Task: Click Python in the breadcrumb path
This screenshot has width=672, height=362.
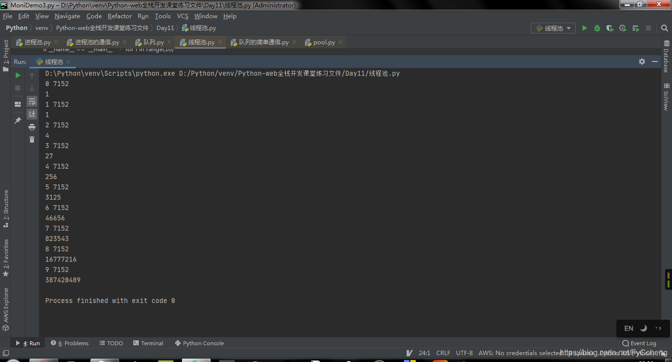Action: click(x=17, y=28)
